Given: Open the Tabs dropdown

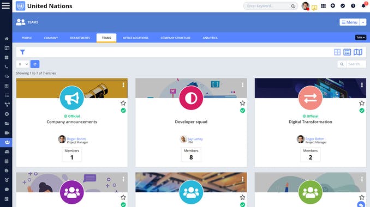Looking at the screenshot, I should (x=361, y=38).
